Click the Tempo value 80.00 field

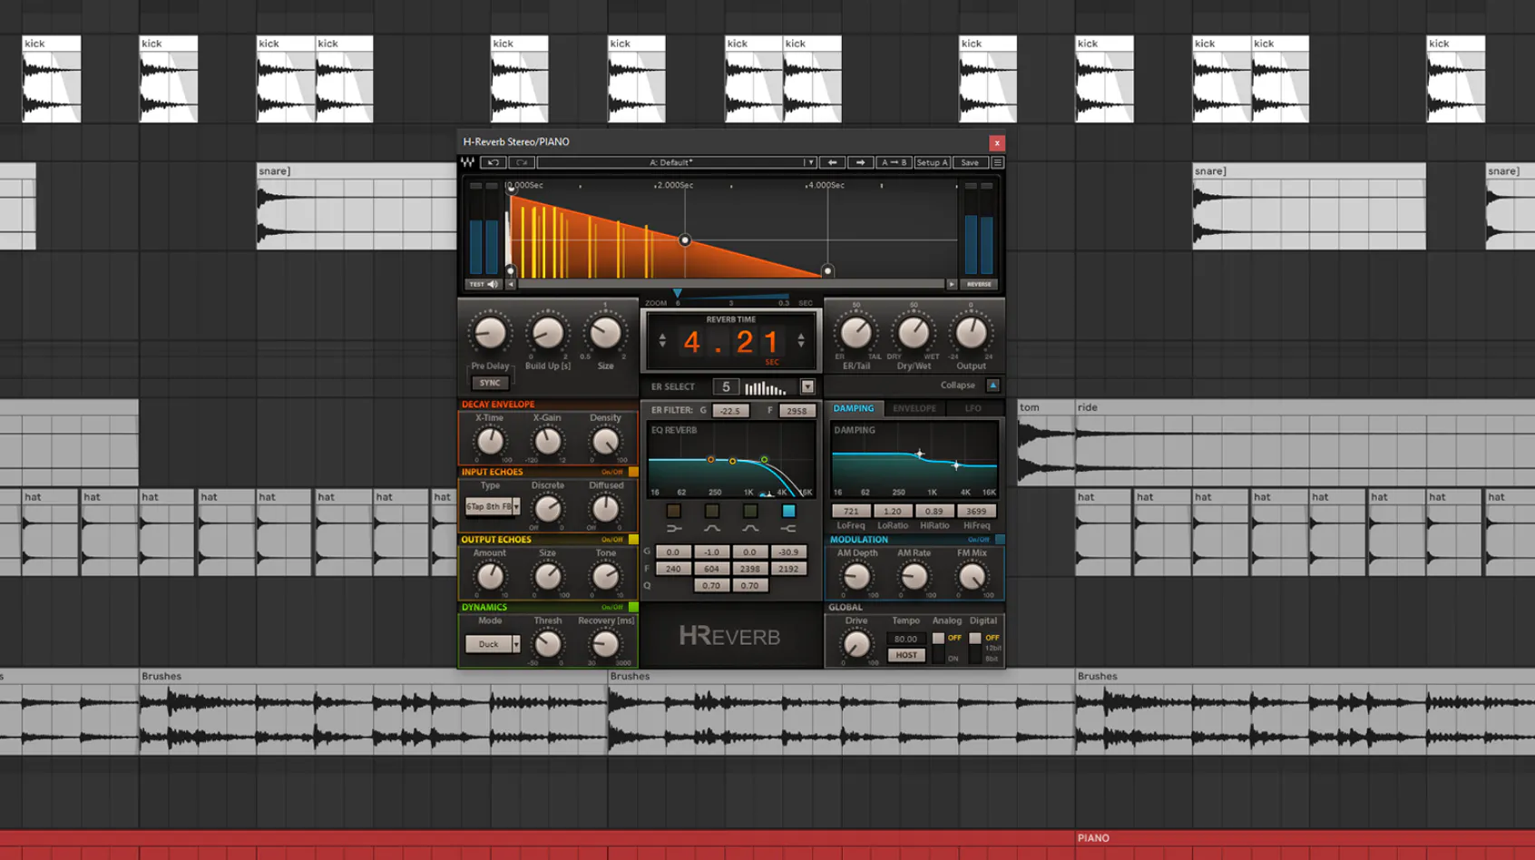(x=905, y=639)
